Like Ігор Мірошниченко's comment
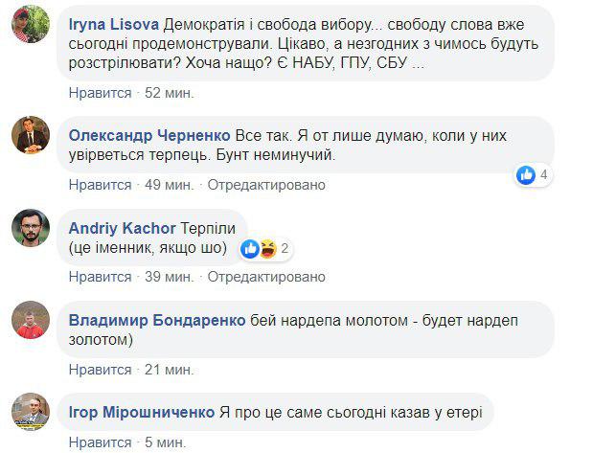The width and height of the screenshot is (593, 453). pos(100,443)
